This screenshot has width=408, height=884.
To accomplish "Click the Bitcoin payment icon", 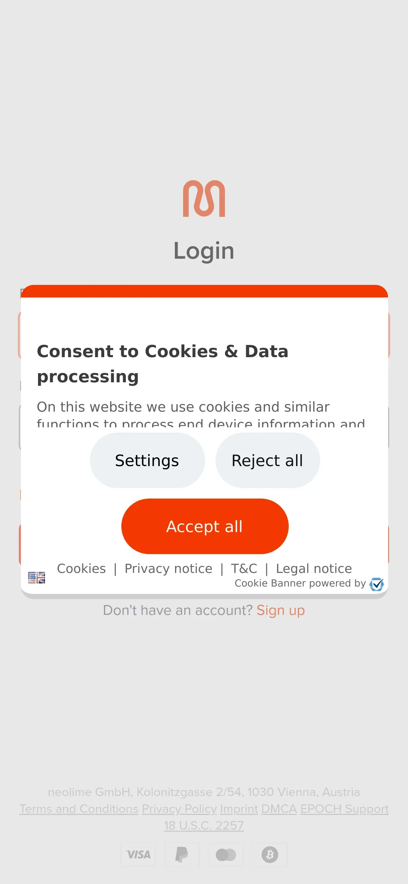I will (270, 855).
